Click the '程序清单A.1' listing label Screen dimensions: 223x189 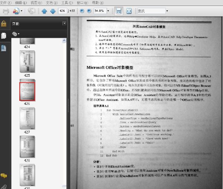pos(101,106)
